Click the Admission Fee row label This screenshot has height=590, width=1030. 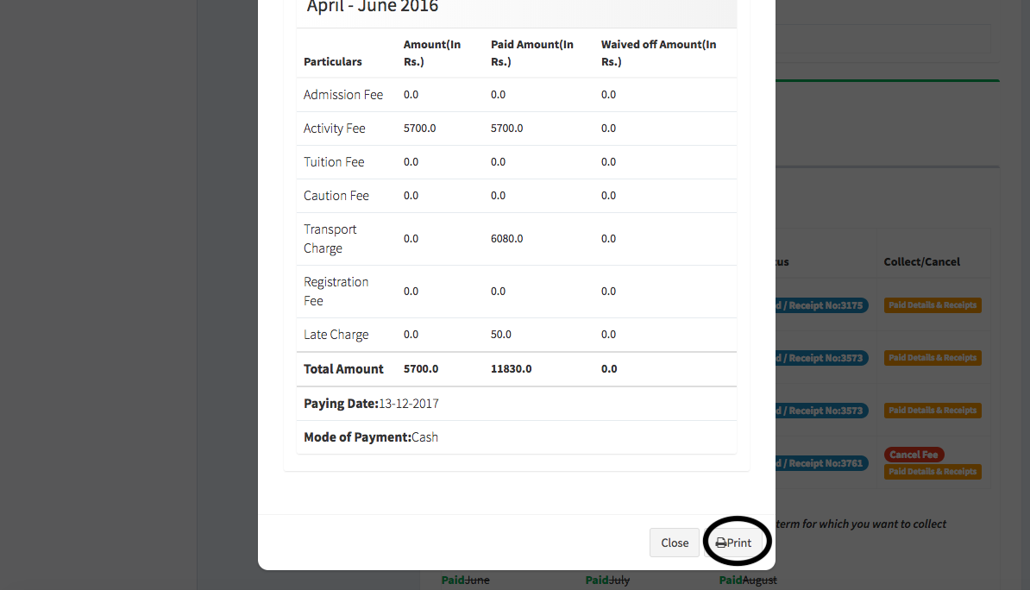(342, 95)
